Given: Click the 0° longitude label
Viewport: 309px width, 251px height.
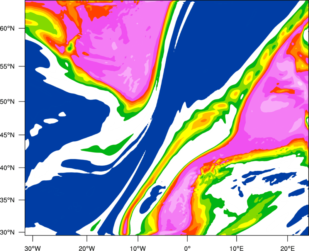Looking at the screenshot, I should (187, 248).
